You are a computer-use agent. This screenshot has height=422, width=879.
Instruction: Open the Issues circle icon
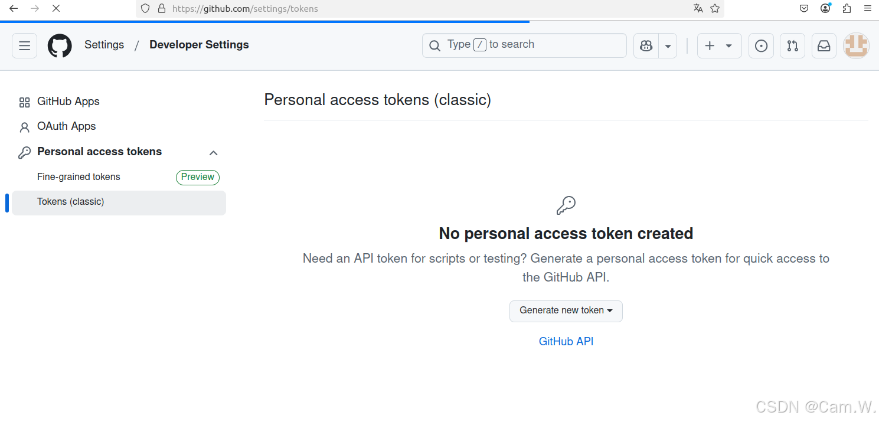(761, 45)
